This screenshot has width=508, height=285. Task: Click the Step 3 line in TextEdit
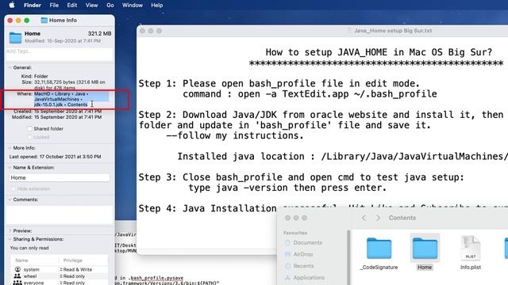pyautogui.click(x=302, y=177)
